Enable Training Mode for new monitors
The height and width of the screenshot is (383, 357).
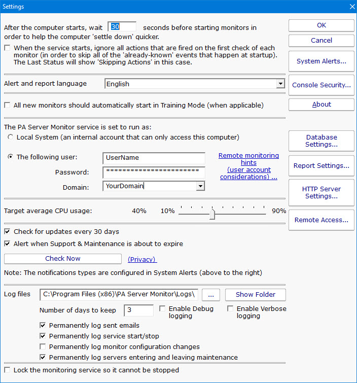point(7,106)
